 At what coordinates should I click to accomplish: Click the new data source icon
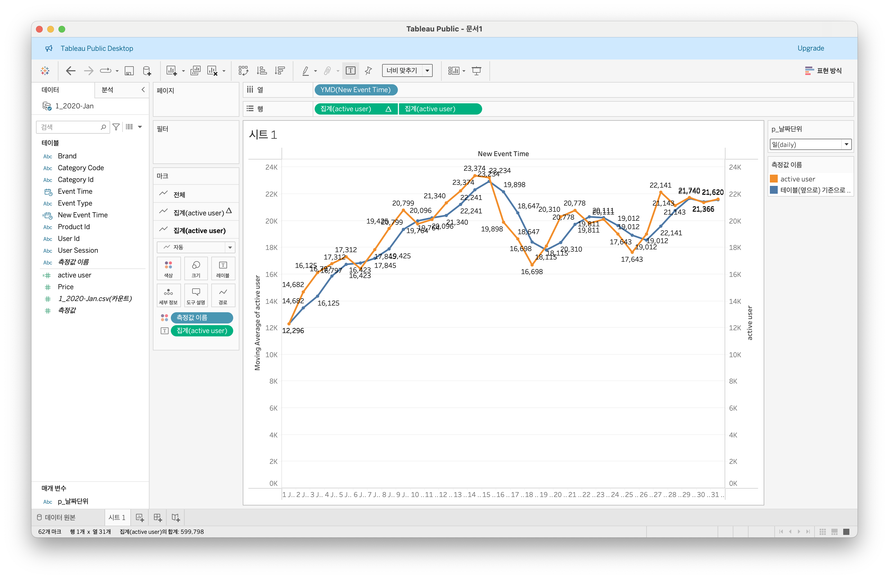(x=147, y=70)
